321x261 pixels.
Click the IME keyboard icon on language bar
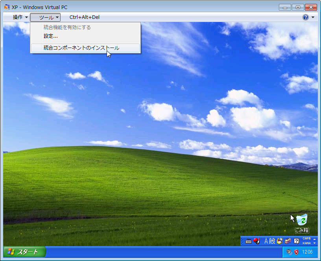click(249, 241)
